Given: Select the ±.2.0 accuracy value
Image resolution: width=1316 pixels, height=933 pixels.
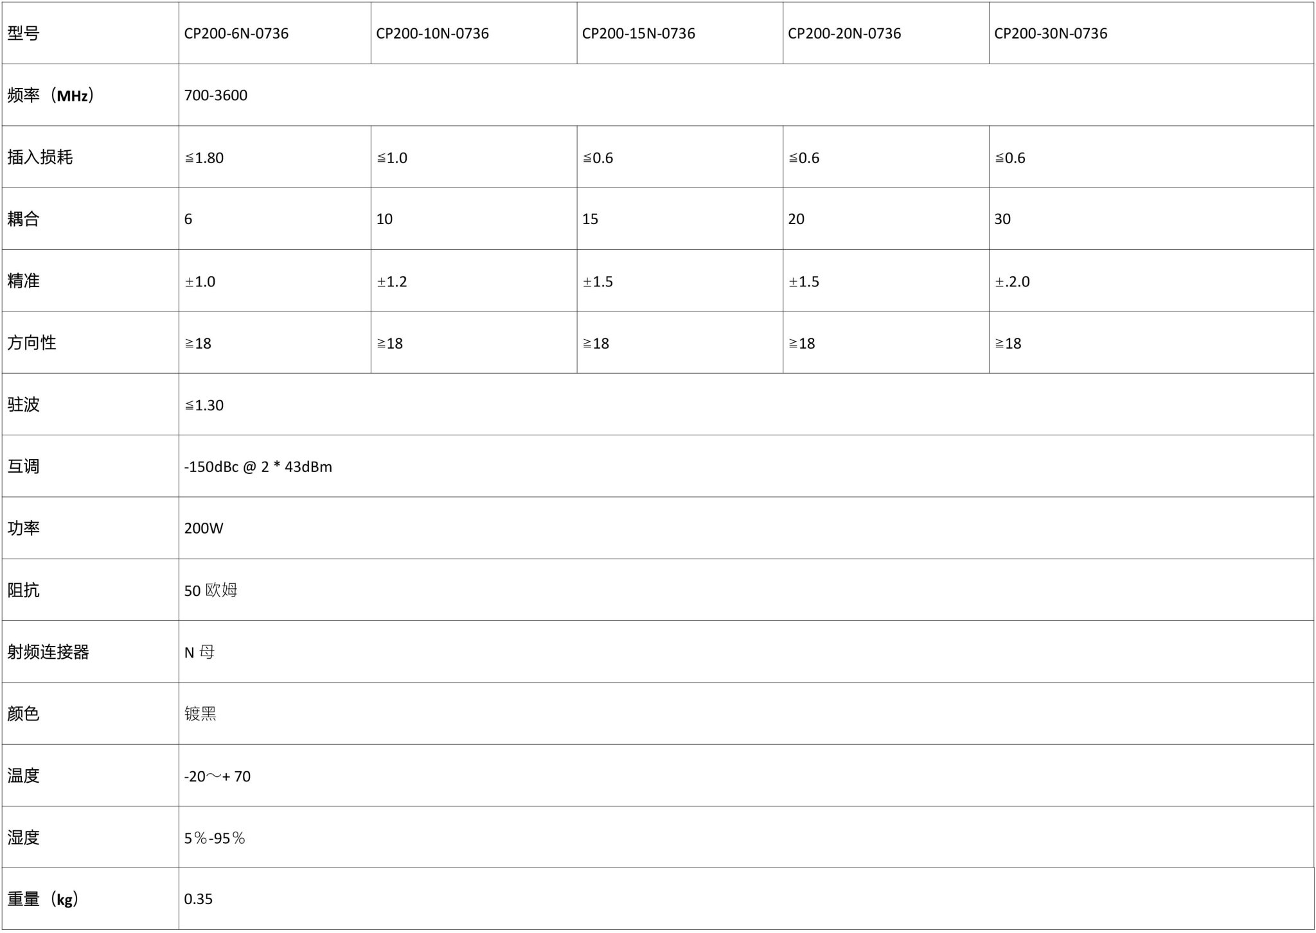Looking at the screenshot, I should tap(1012, 282).
